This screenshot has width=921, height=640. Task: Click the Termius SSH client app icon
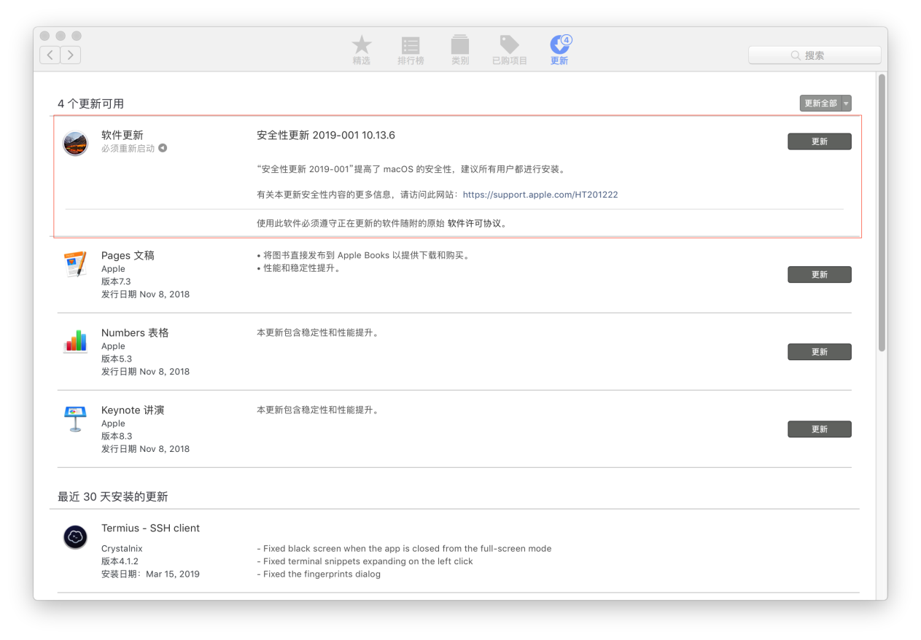(75, 537)
